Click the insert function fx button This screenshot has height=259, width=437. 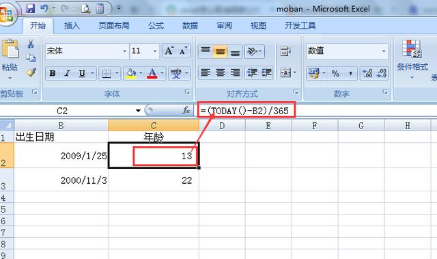tap(186, 111)
